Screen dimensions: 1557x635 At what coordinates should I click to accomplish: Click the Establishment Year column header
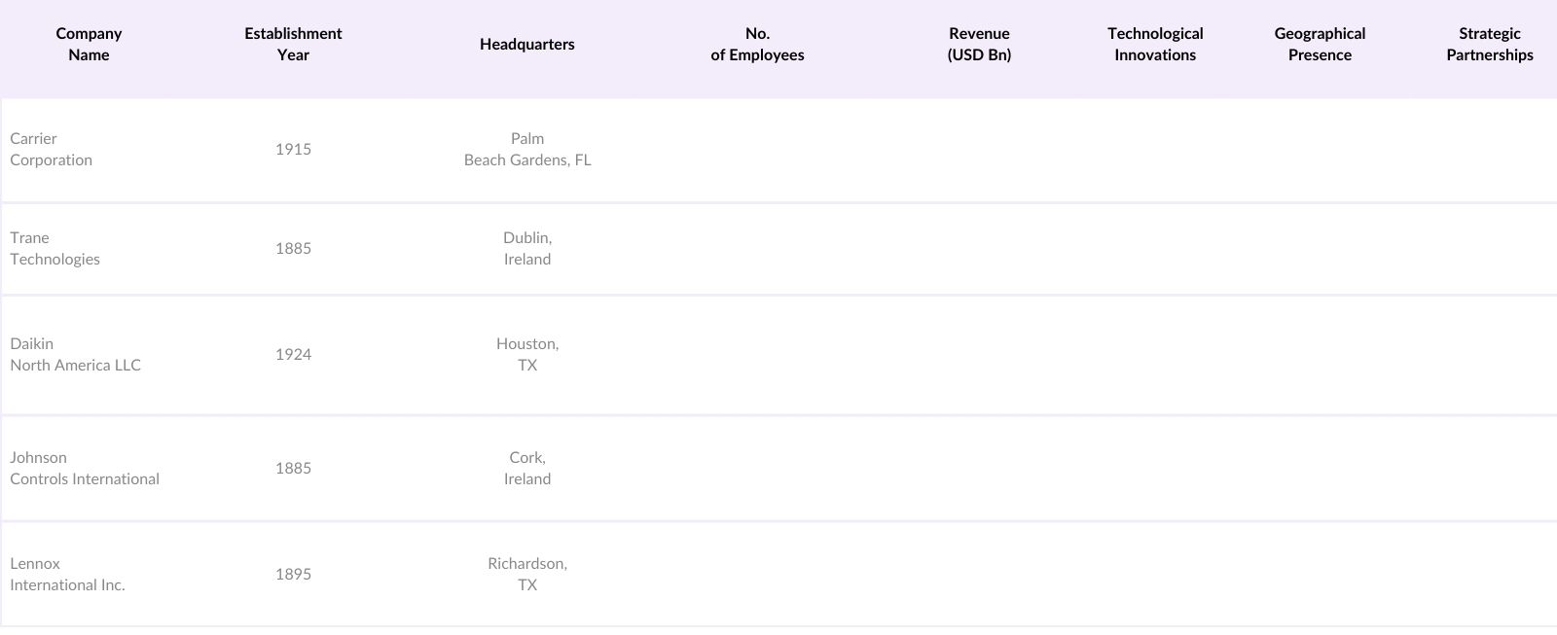[x=293, y=45]
